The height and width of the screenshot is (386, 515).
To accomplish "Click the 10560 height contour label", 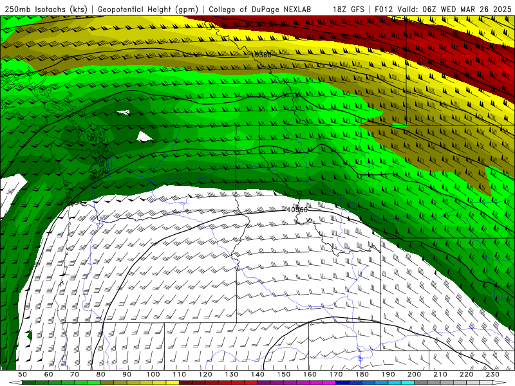I will coord(297,210).
